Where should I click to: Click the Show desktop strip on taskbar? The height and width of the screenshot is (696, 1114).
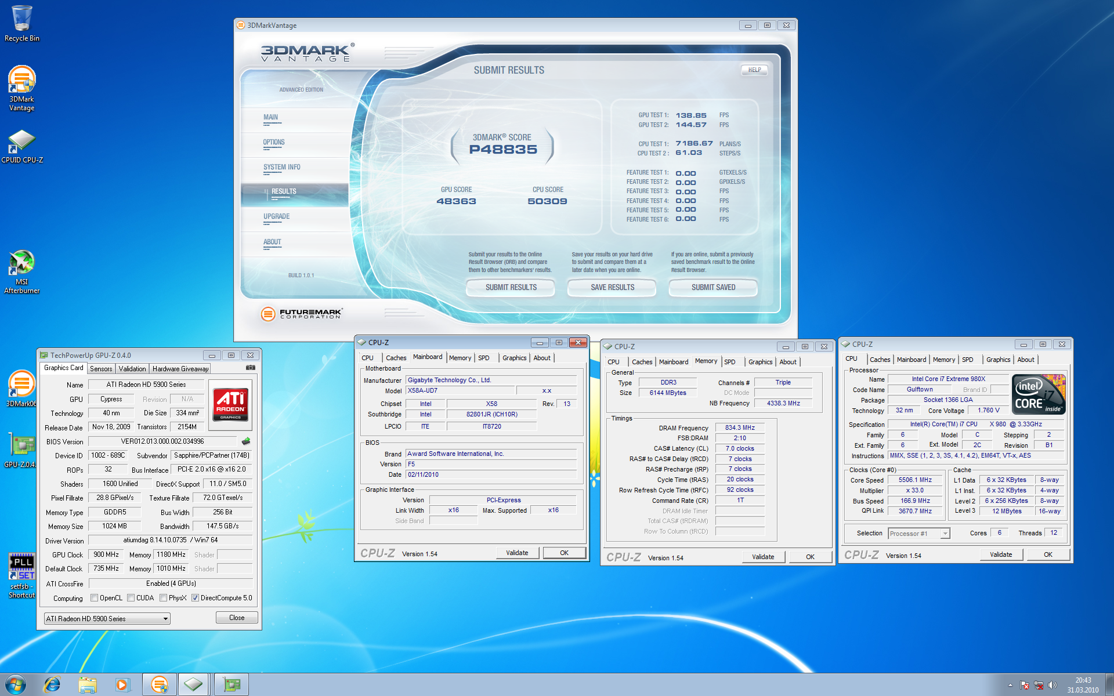1109,685
